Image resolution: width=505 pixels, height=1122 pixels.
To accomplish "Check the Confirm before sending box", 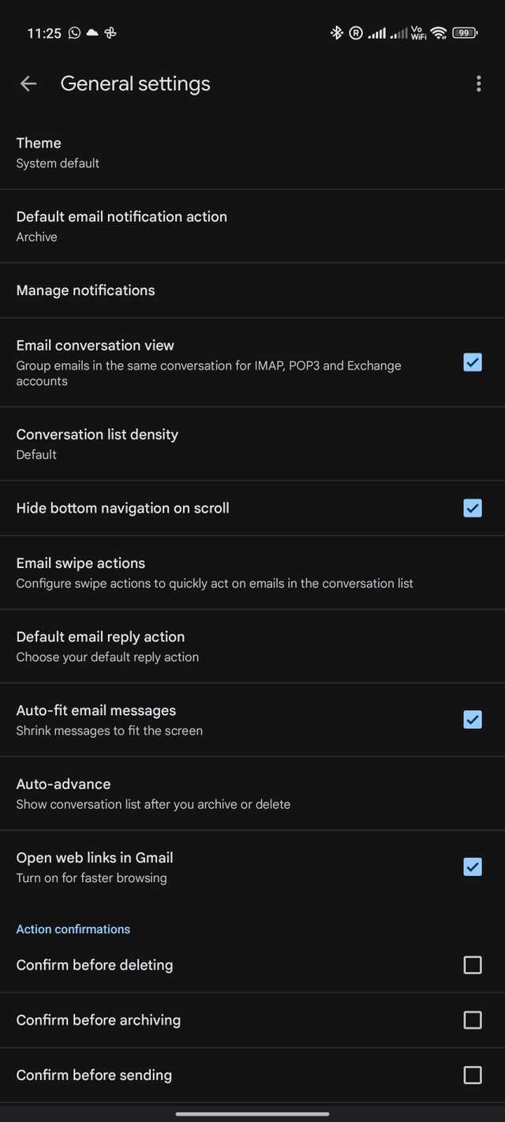I will tap(473, 1075).
